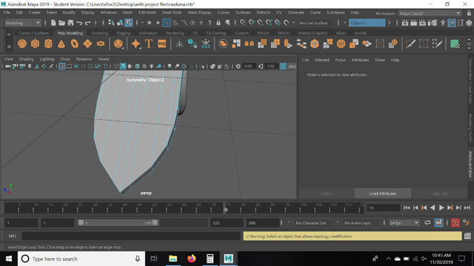Create a polygon cylinder from the shelf
The height and width of the screenshot is (266, 474).
48,44
